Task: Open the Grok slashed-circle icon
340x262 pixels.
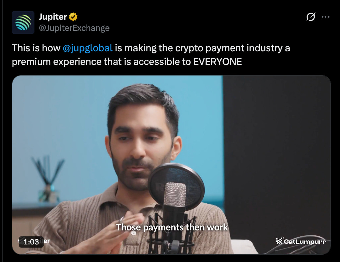Action: [310, 17]
